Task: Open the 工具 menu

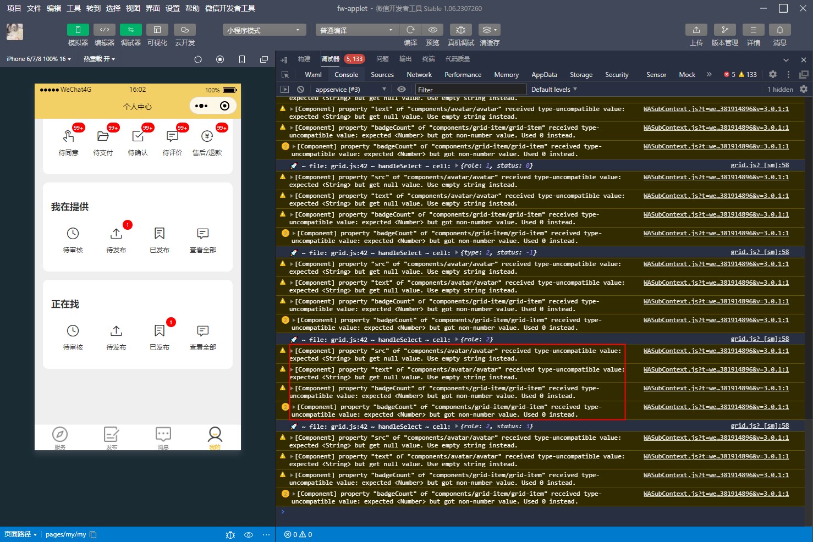Action: click(x=74, y=8)
